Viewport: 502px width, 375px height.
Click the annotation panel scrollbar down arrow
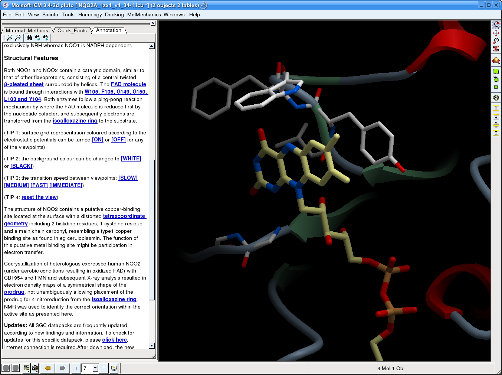151,346
